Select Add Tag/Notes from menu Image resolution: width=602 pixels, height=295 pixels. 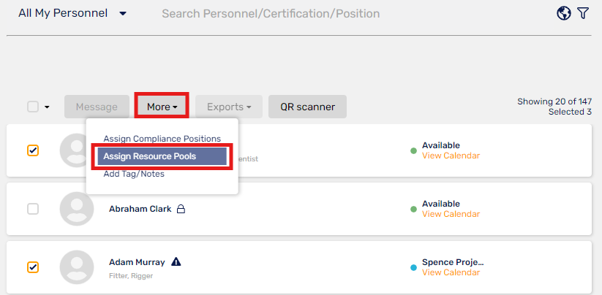click(134, 174)
